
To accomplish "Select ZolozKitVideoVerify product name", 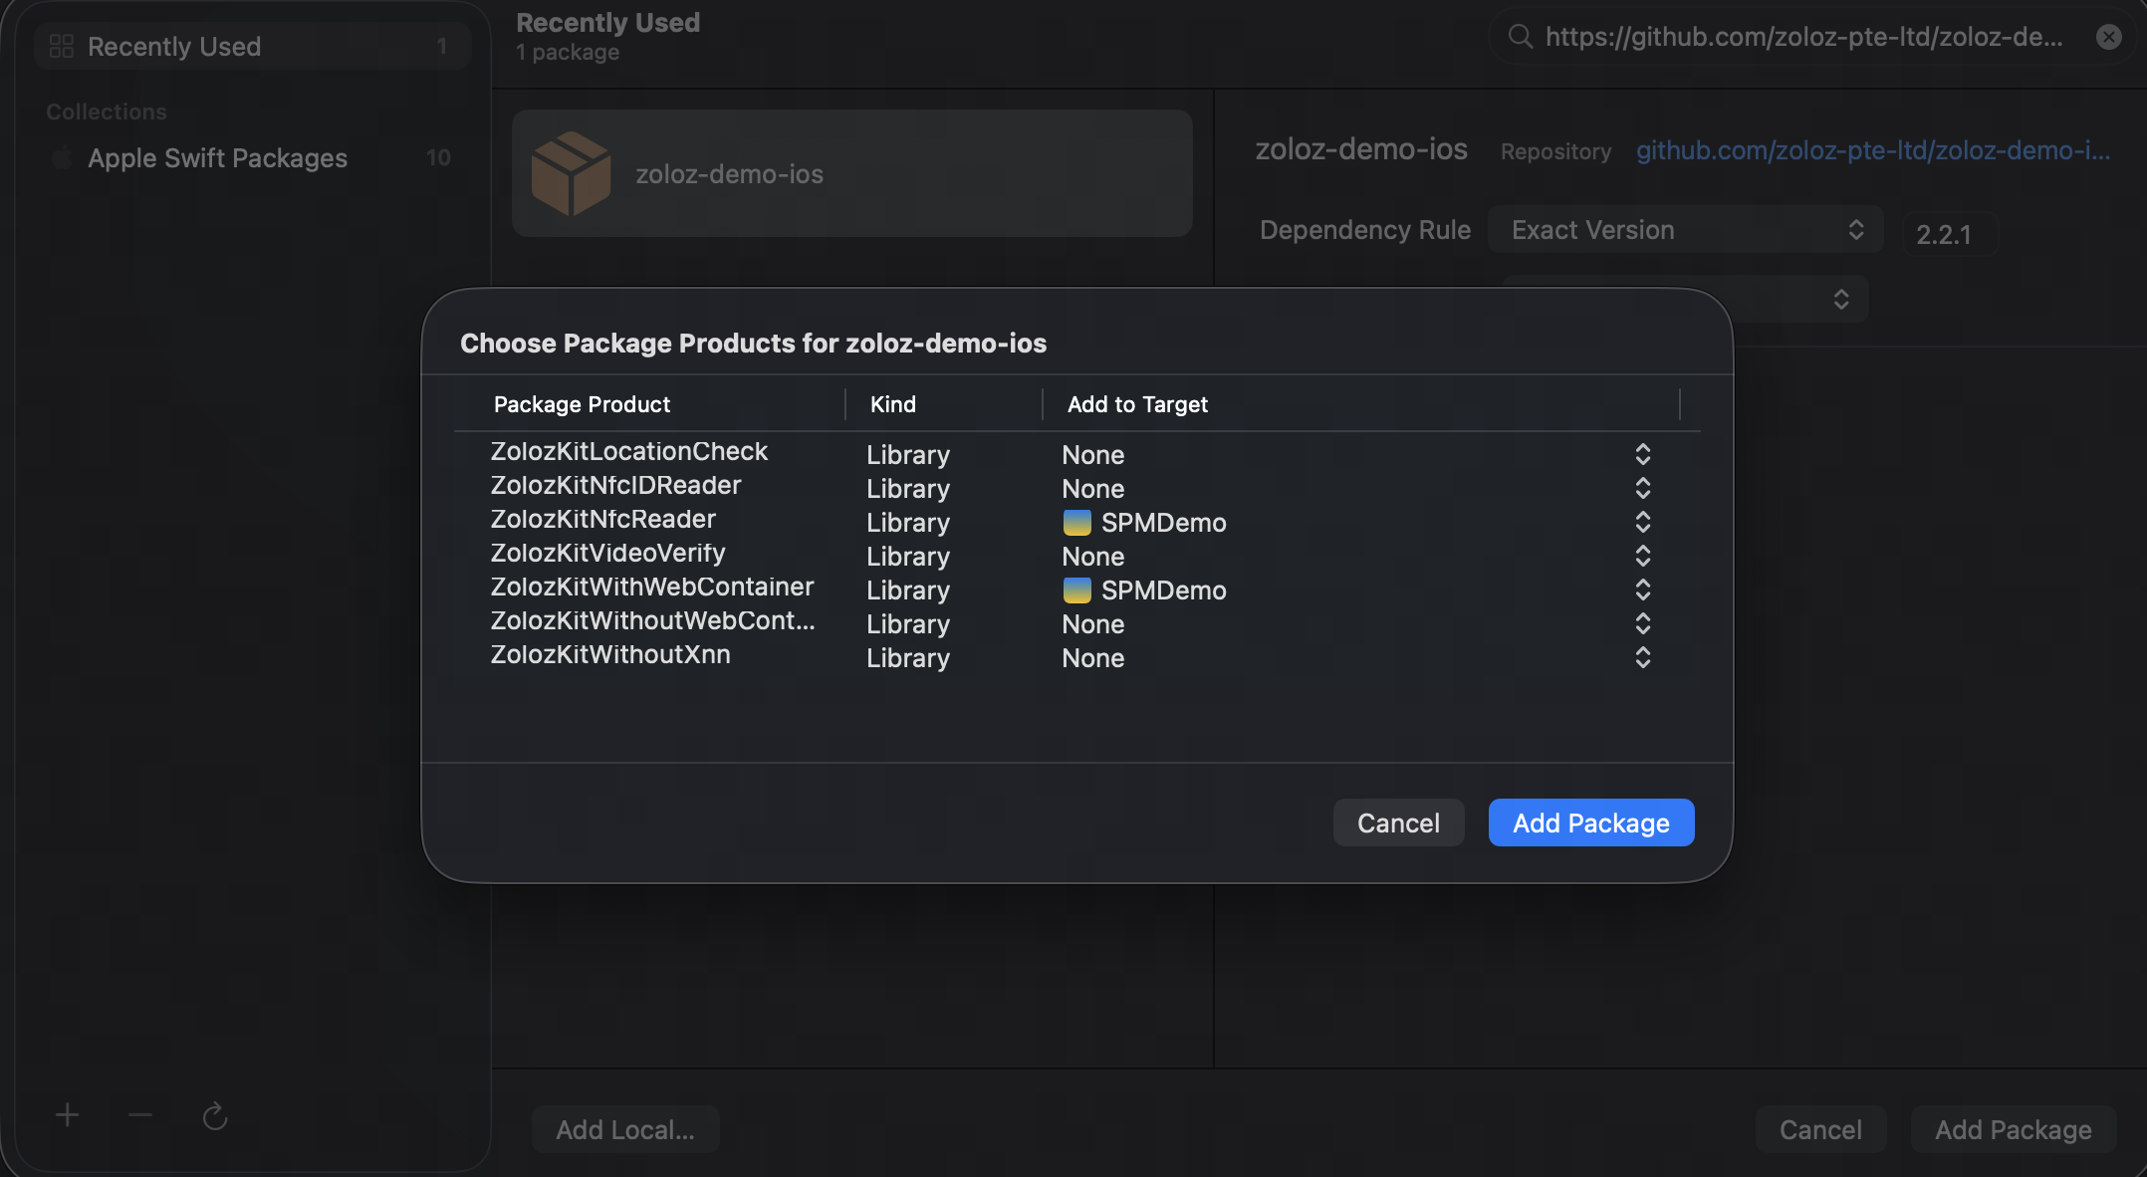I will coord(607,553).
